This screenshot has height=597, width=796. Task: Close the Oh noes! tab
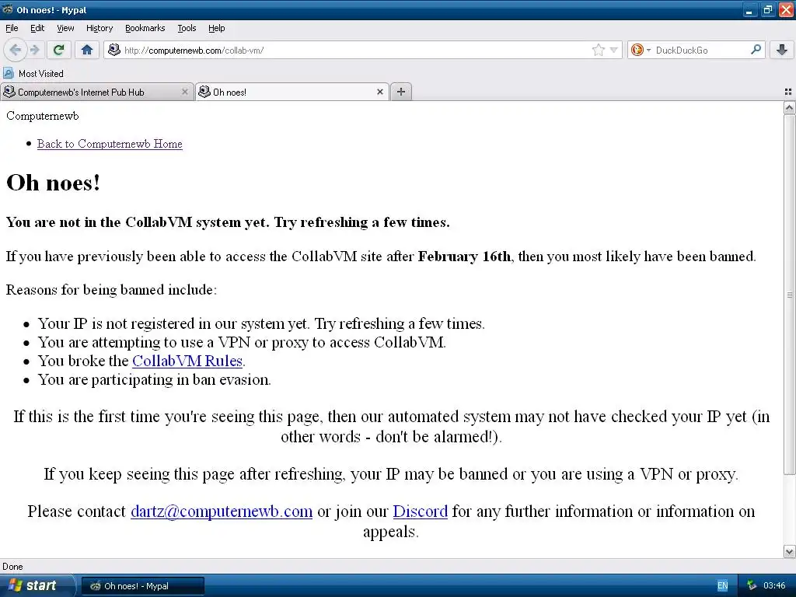coord(379,92)
